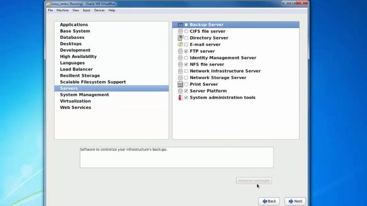Click the Identity Management Server icon
Image resolution: width=367 pixels, height=206 pixels.
[180, 58]
